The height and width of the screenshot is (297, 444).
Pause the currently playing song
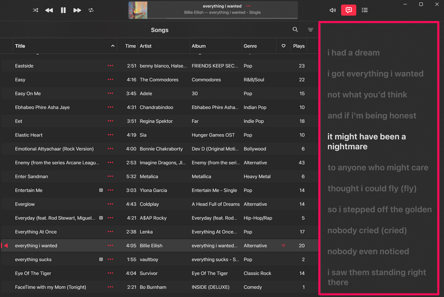click(63, 10)
